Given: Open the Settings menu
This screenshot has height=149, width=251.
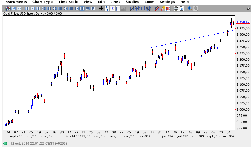Looking at the screenshot, I should pos(167,2).
